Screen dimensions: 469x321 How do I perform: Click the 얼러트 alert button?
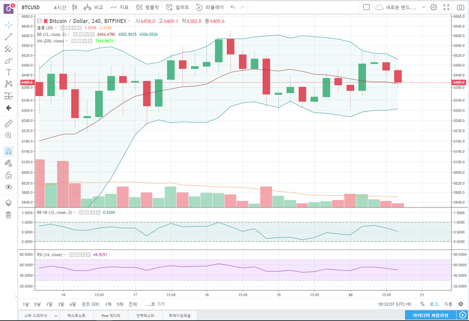point(178,8)
